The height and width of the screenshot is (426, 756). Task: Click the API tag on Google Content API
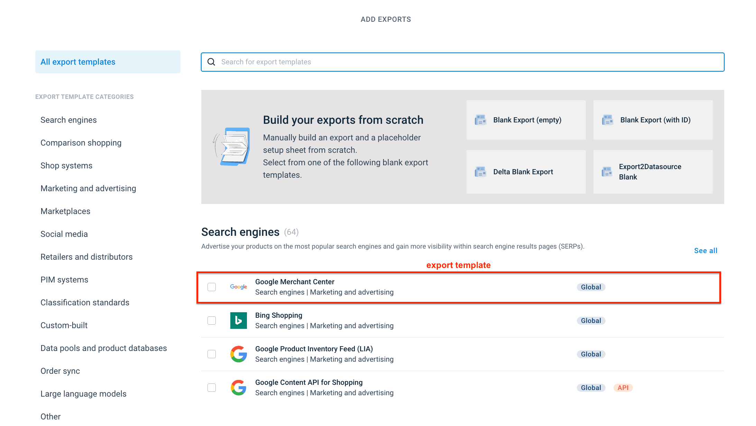pyautogui.click(x=623, y=388)
